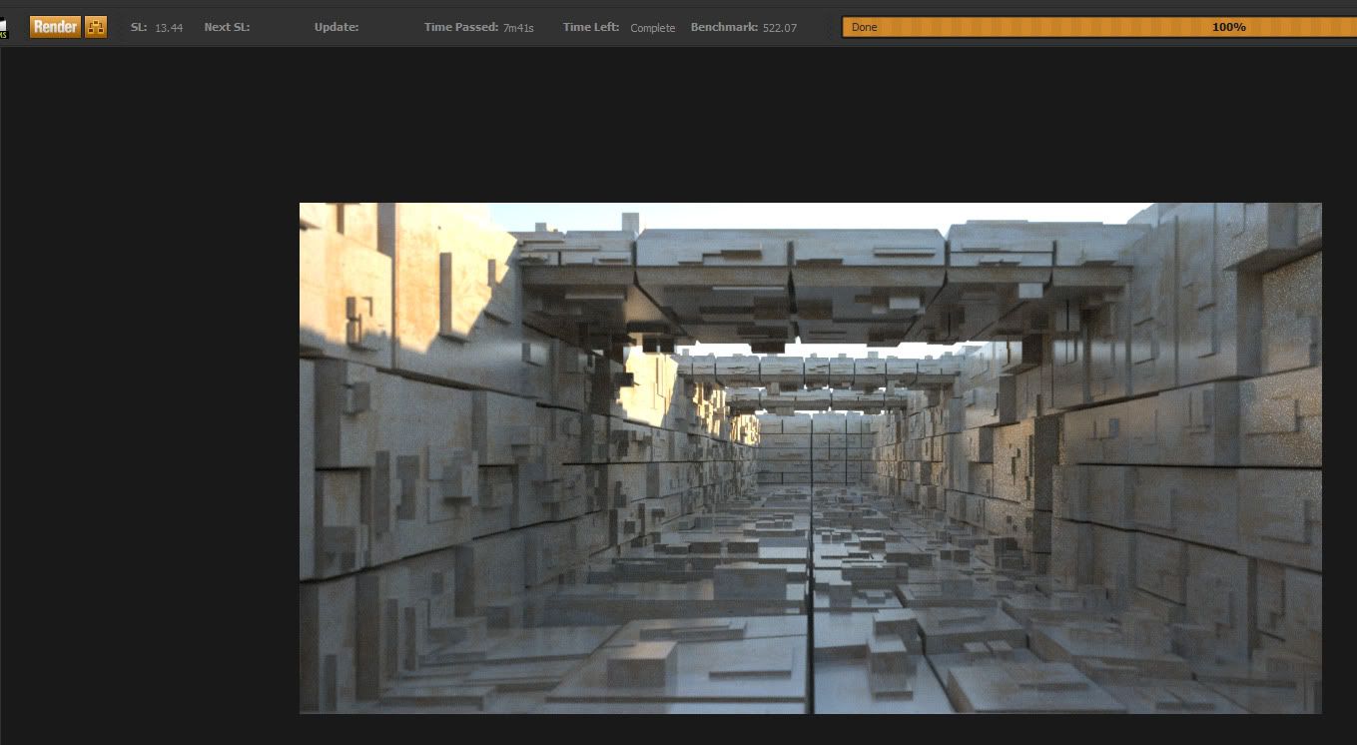The width and height of the screenshot is (1357, 745).
Task: Click the 100% readout on progress bar
Action: 1228,27
